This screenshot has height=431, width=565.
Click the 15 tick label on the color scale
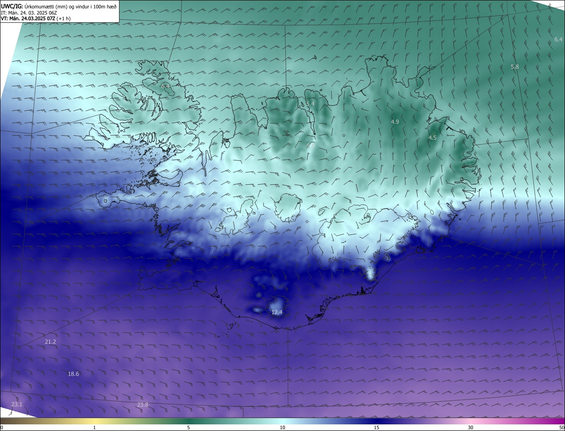(x=377, y=427)
